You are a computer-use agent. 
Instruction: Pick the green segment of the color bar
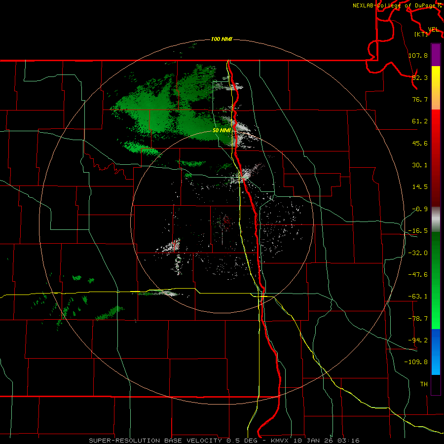point(436,281)
